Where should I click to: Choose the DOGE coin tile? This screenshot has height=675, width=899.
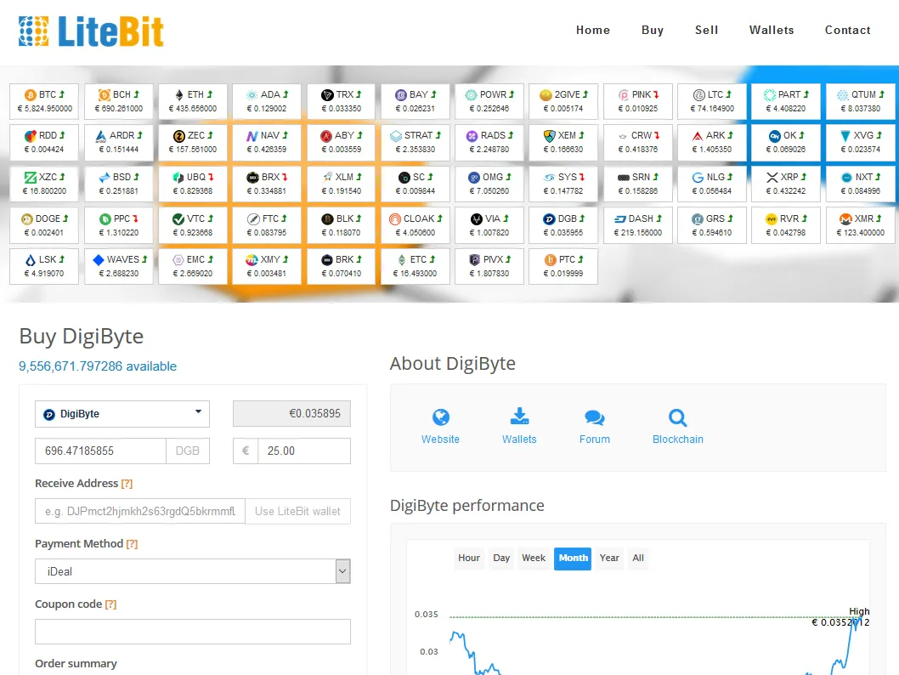tap(44, 225)
